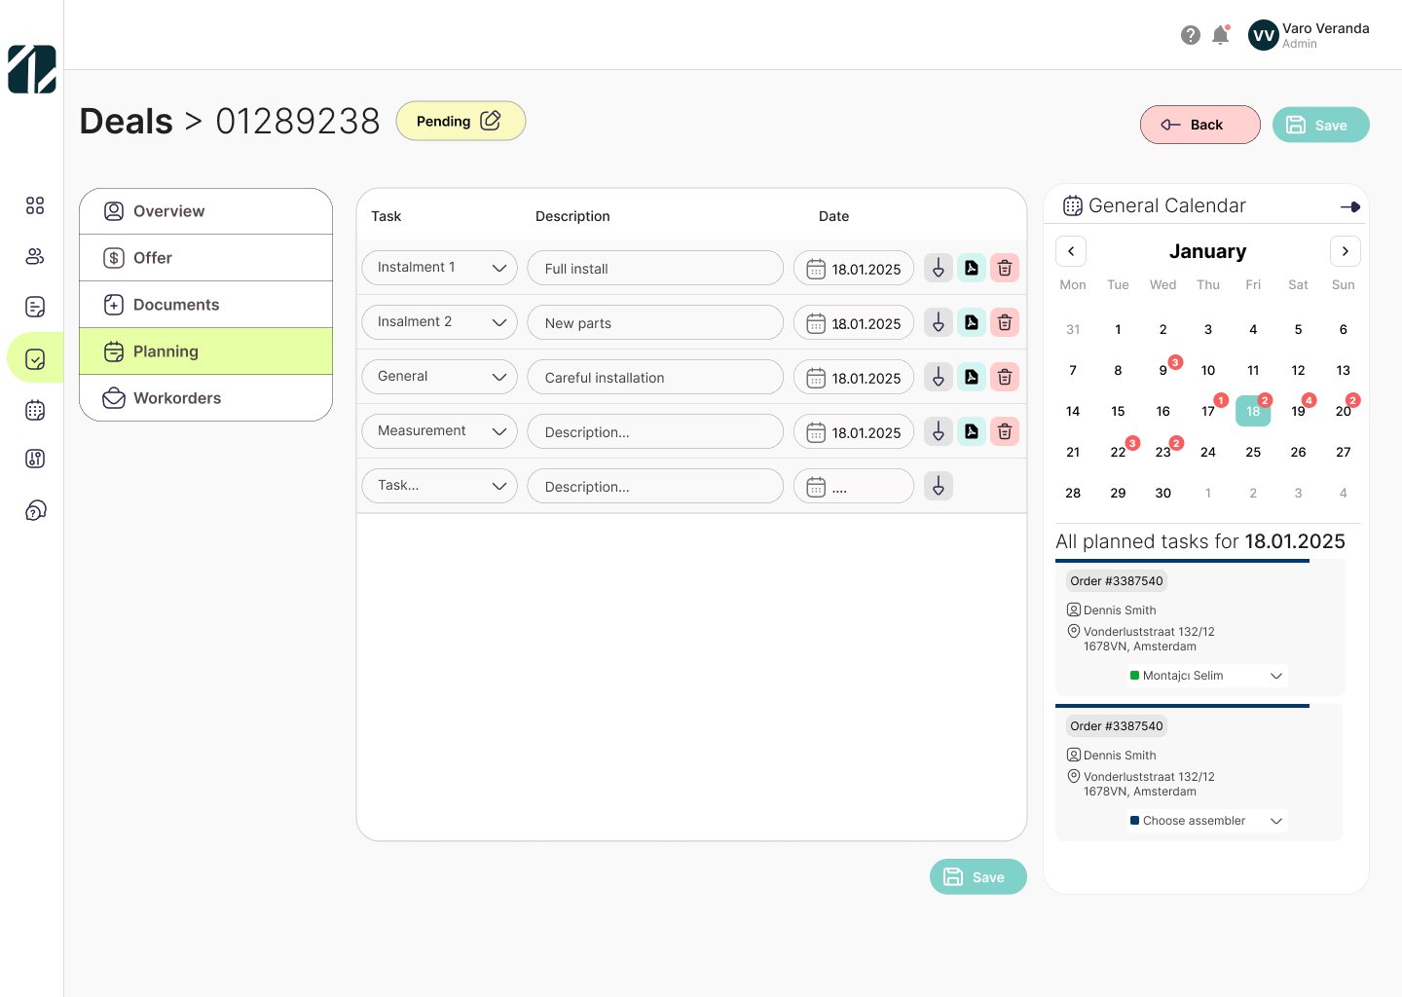This screenshot has width=1402, height=997.
Task: Open the dashboard grid icon in sidebar
Action: pyautogui.click(x=35, y=205)
